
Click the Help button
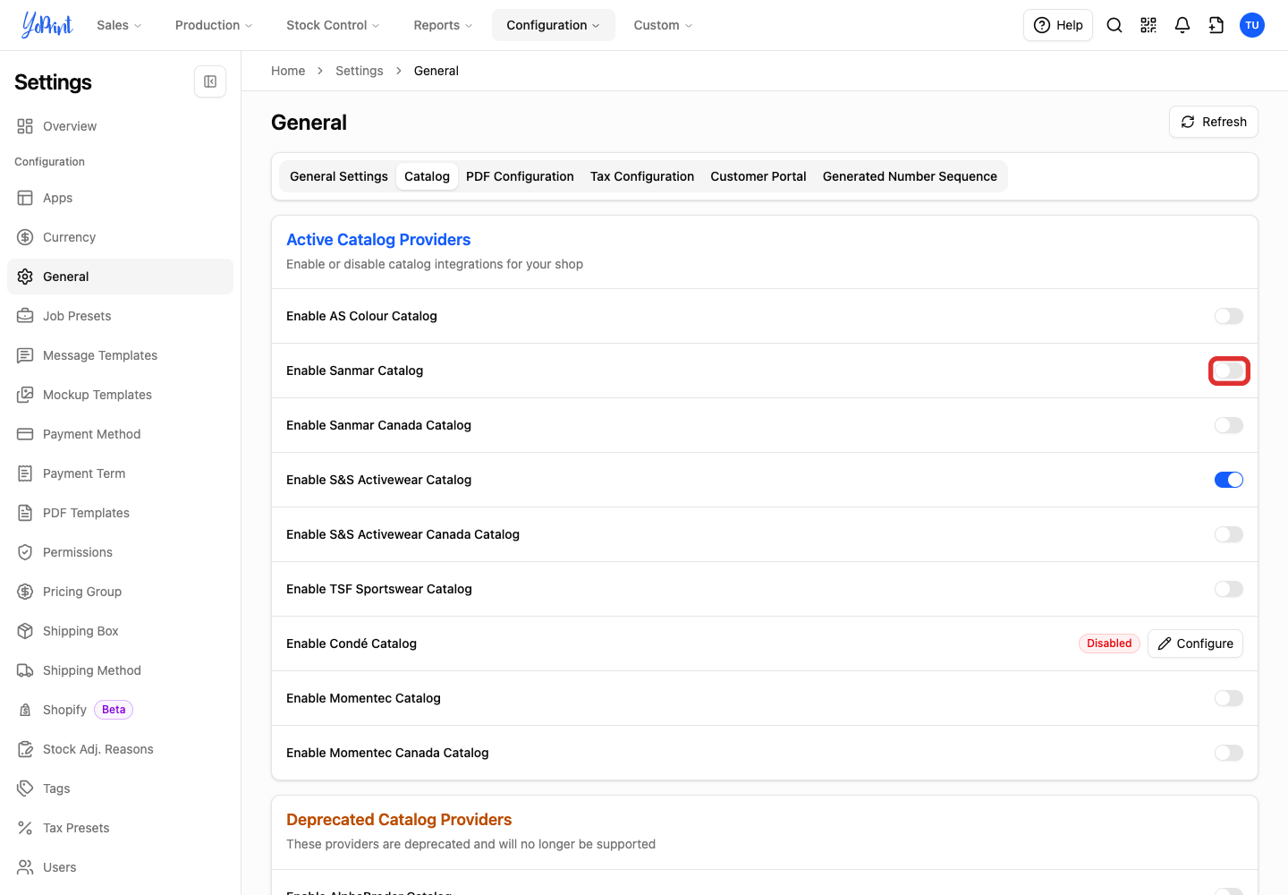tap(1058, 25)
